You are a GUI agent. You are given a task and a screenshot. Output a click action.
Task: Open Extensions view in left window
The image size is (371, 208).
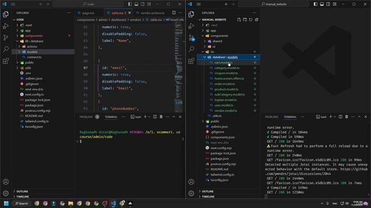(6, 61)
